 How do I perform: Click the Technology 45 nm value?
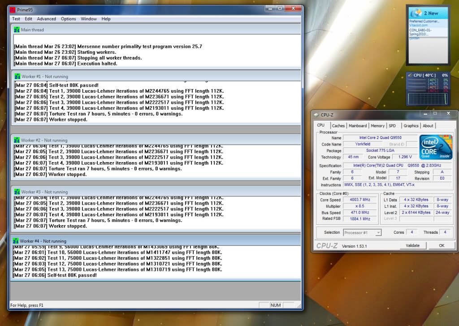[353, 157]
